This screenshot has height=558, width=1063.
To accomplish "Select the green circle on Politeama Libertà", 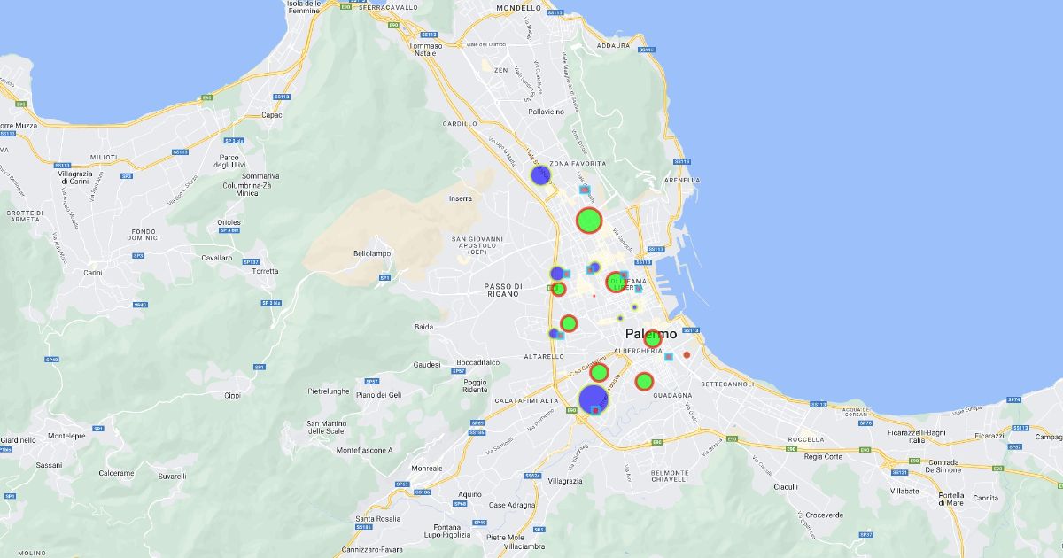I will coord(616,282).
